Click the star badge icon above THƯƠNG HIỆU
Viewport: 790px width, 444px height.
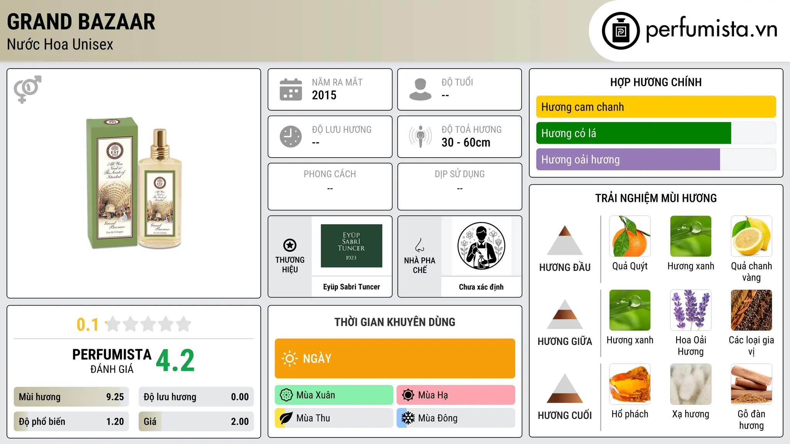(x=290, y=245)
